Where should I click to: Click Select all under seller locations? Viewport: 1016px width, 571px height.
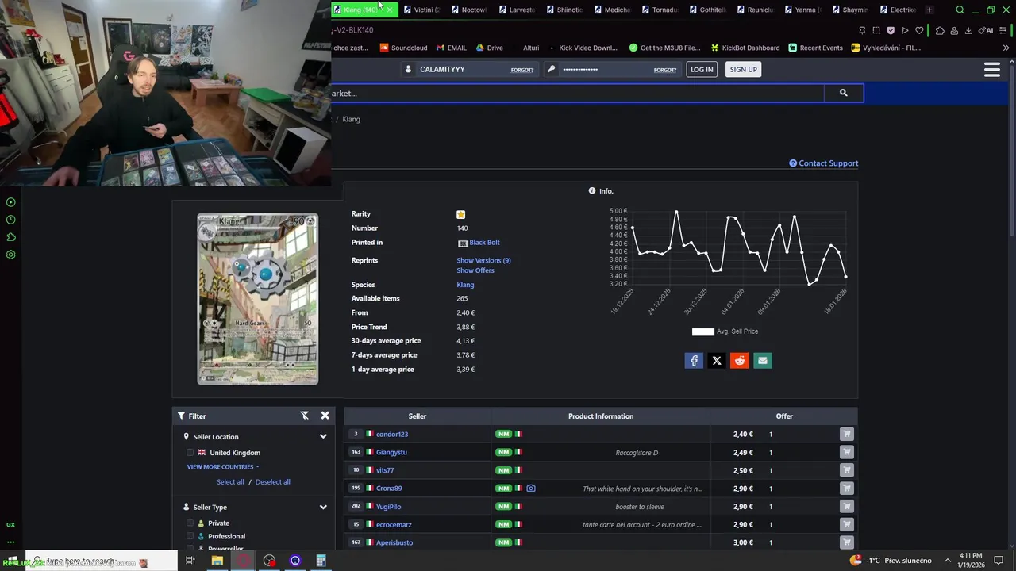pyautogui.click(x=230, y=482)
